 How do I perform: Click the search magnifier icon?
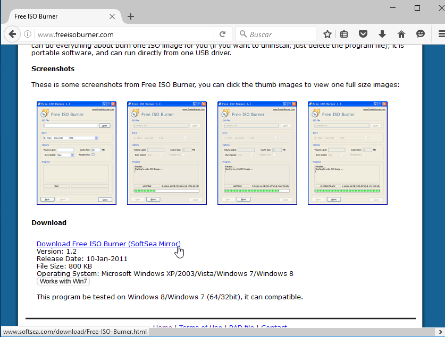click(x=243, y=34)
